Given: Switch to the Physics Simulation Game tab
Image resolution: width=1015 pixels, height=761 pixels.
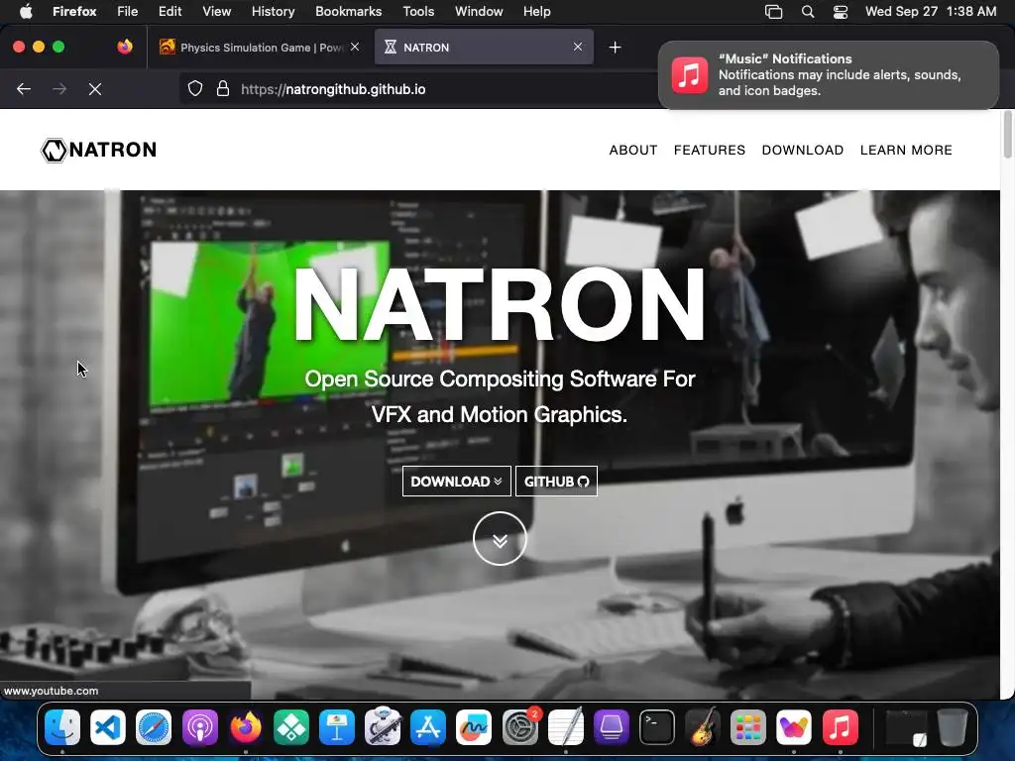Looking at the screenshot, I should pyautogui.click(x=261, y=48).
